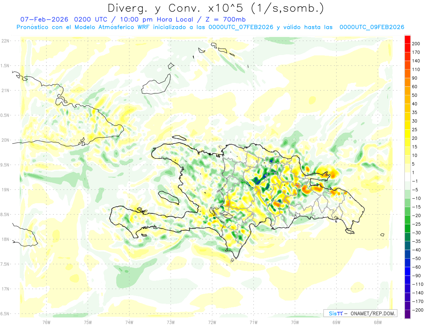Screen dimensions: 424x327
Task: Click the '17N' latitude label
Action: [x=5, y=289]
